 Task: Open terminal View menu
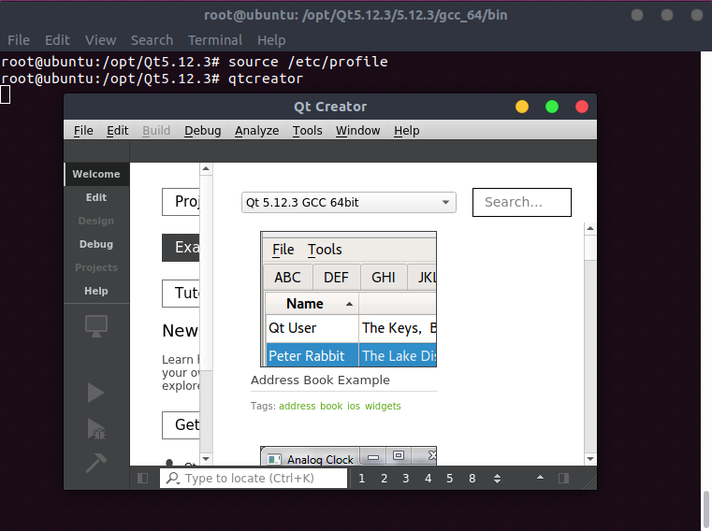(100, 40)
